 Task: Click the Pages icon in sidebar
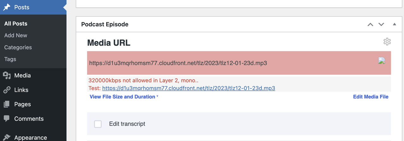pos(7,104)
